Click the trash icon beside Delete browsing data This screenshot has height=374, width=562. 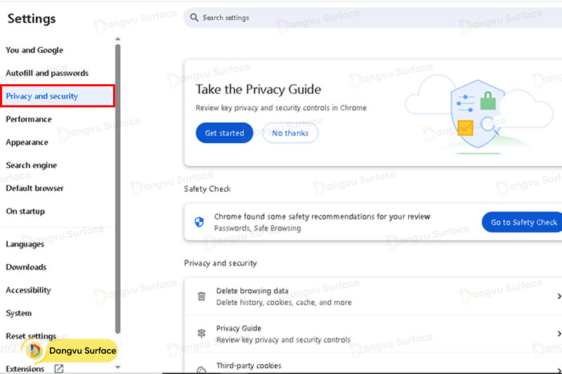pos(202,297)
